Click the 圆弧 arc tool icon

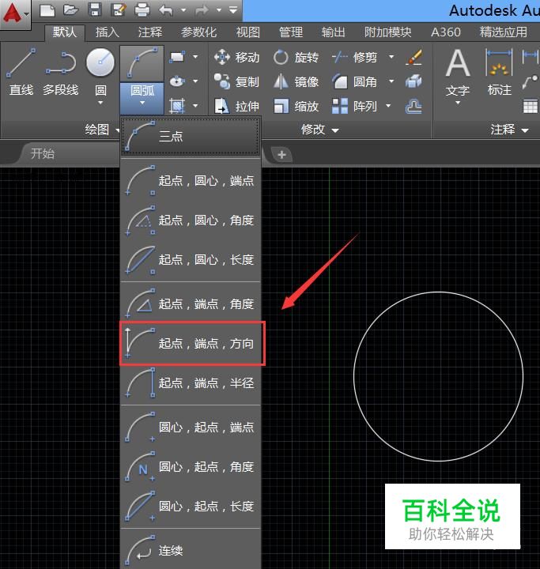(142, 64)
